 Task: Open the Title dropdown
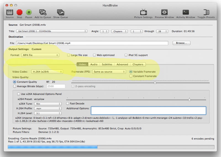pyautogui.click(x=52, y=31)
